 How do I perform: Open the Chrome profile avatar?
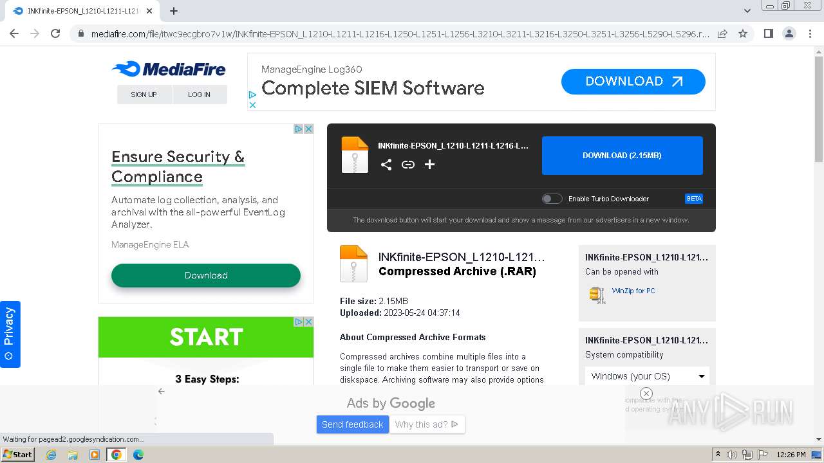(789, 33)
